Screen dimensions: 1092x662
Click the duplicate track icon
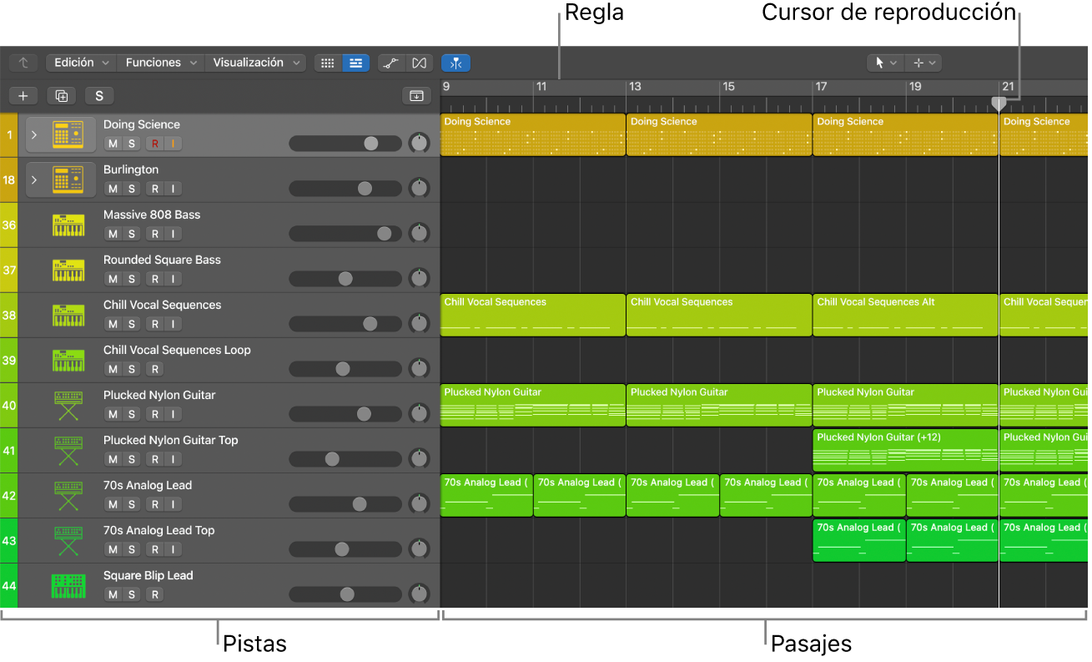(61, 96)
